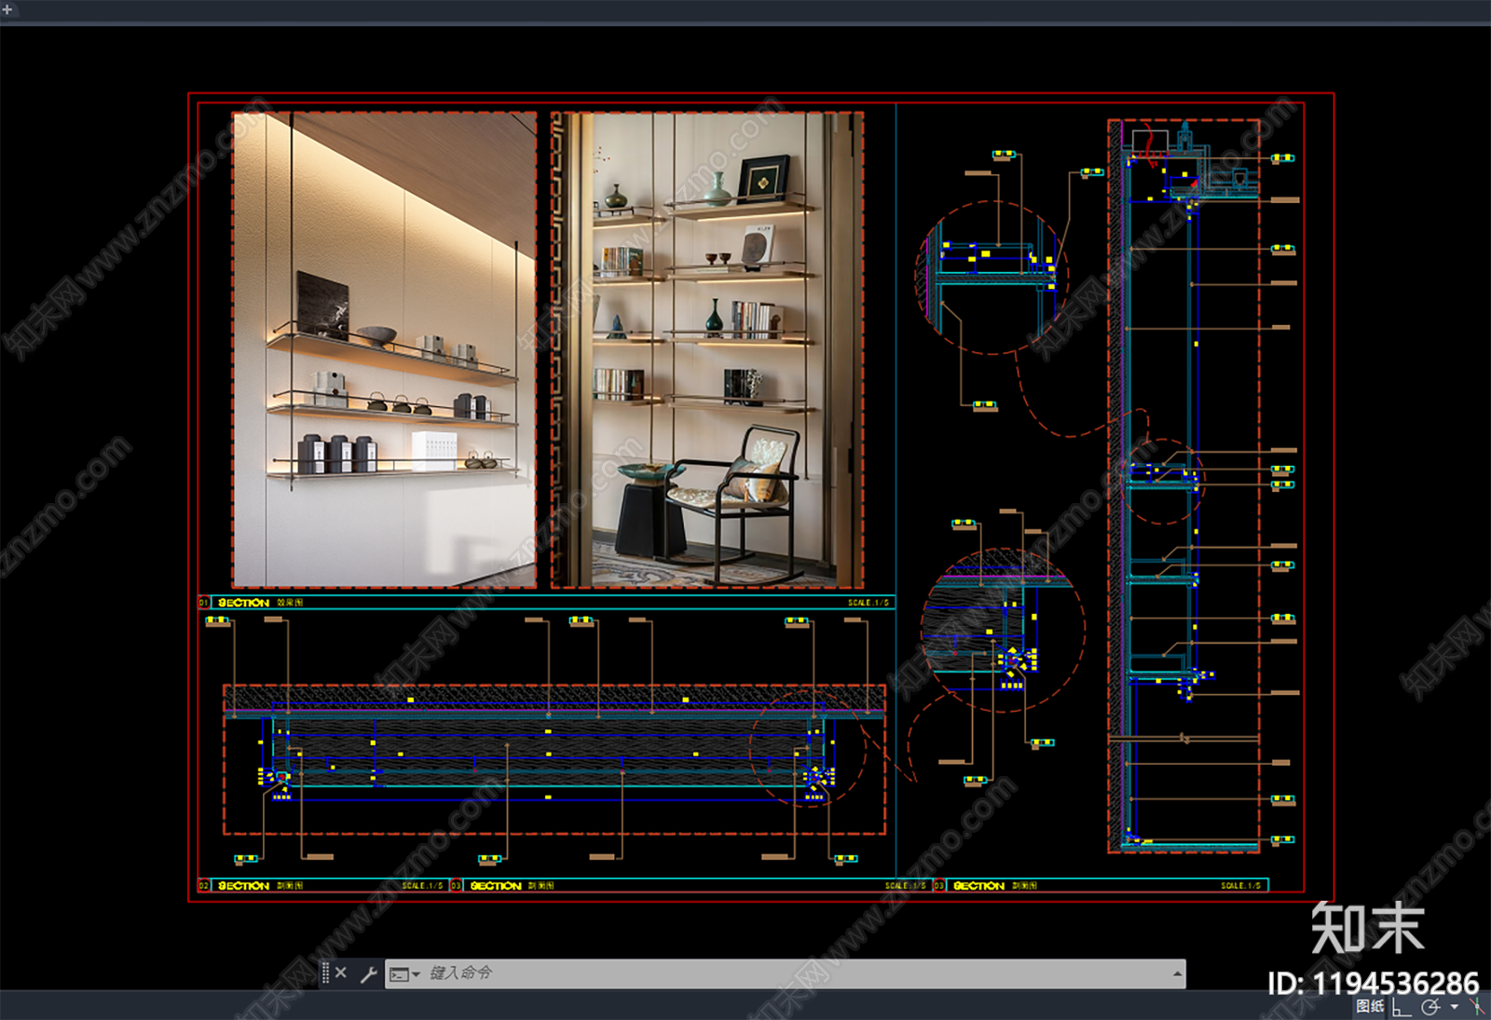Viewport: 1491px width, 1020px height.
Task: Select the bookshelf with chair rendering image
Action: click(x=707, y=349)
